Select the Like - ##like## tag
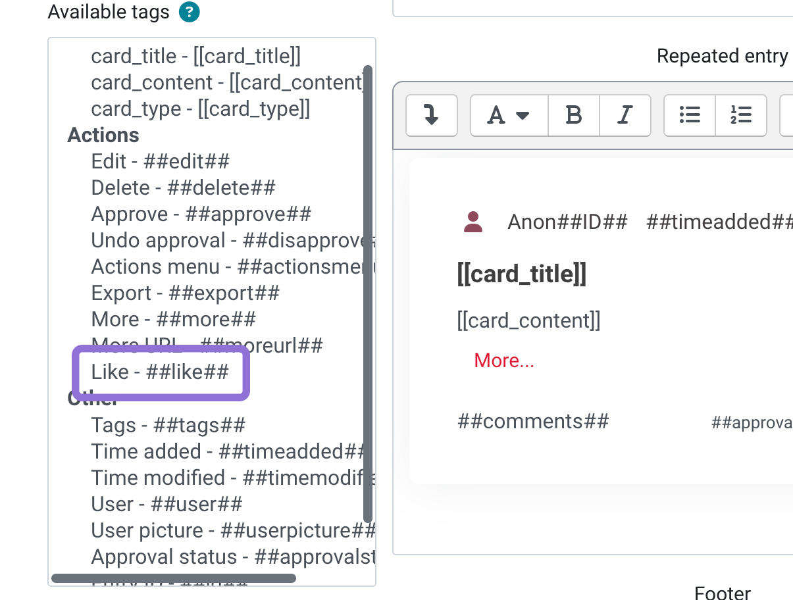Image resolution: width=793 pixels, height=600 pixels. point(160,372)
